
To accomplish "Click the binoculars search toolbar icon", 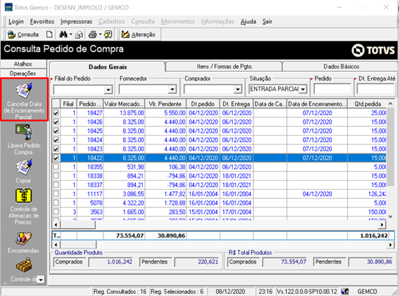I will click(63, 34).
